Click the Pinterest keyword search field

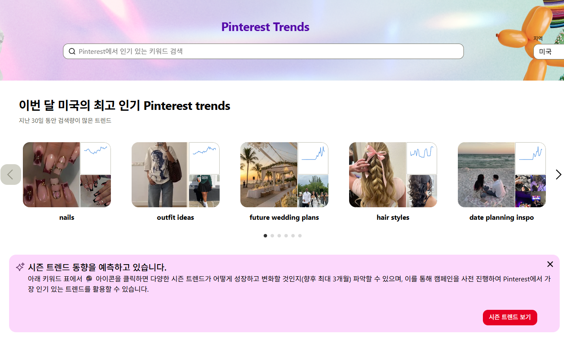pos(263,51)
